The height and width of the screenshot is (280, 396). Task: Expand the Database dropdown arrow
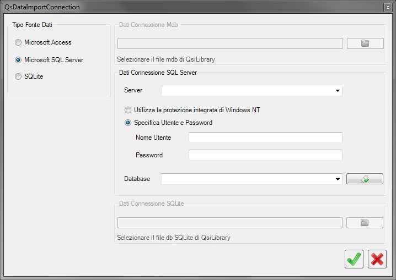(338, 179)
